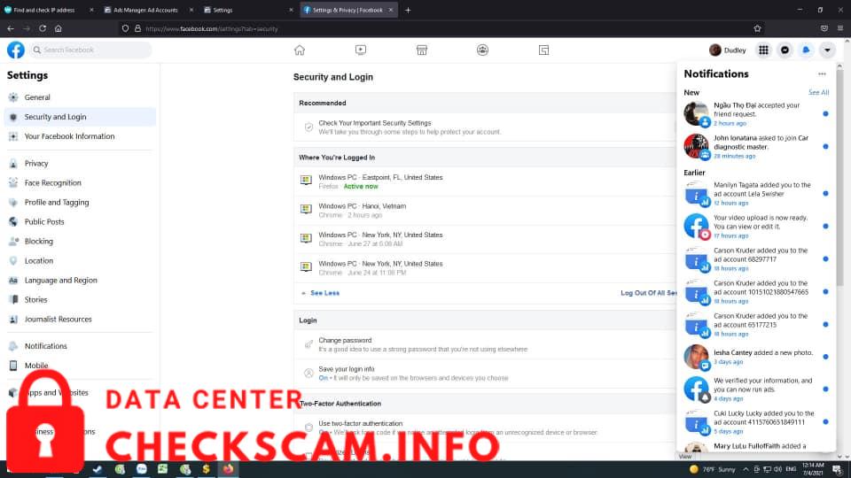The image size is (851, 478).
Task: Open General settings
Action: click(x=80, y=97)
